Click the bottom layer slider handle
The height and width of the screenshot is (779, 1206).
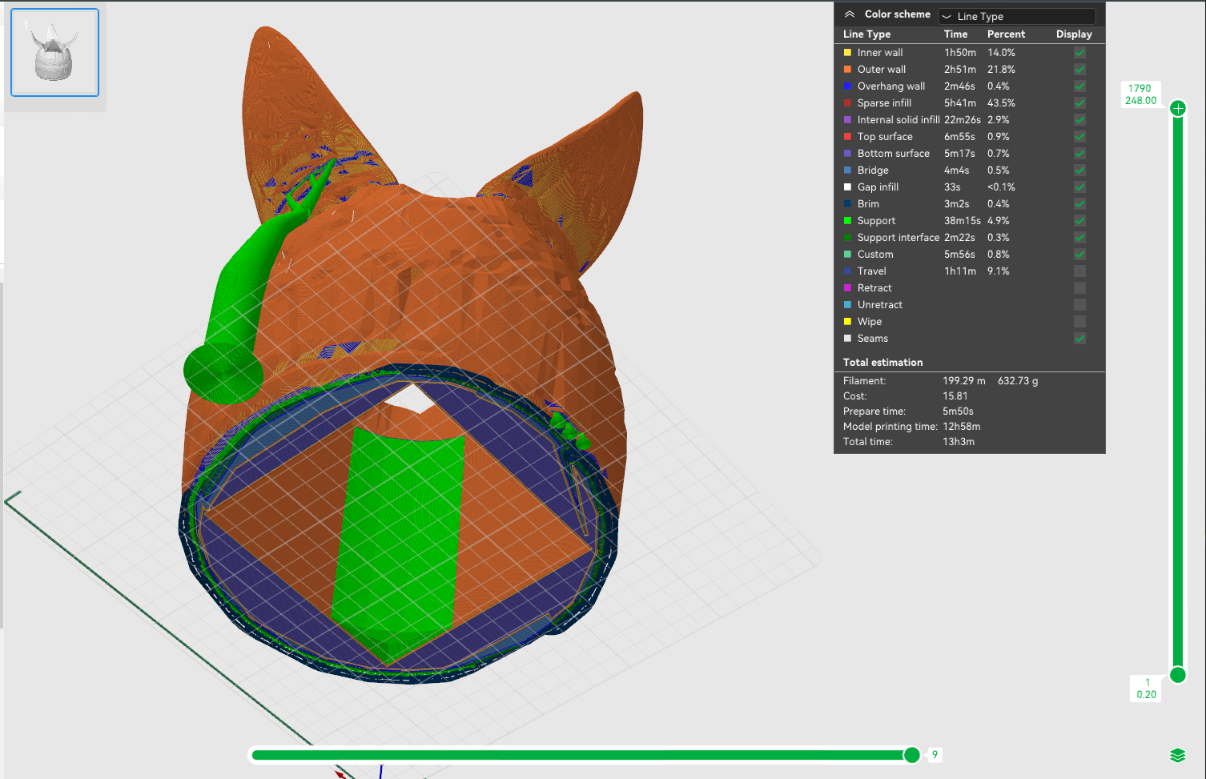pos(1178,675)
